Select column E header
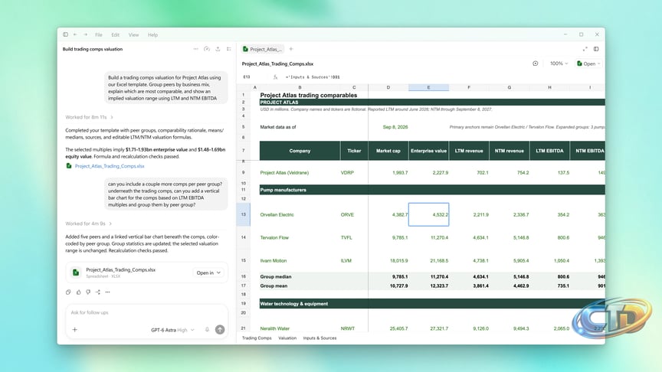The width and height of the screenshot is (662, 372). [428, 87]
